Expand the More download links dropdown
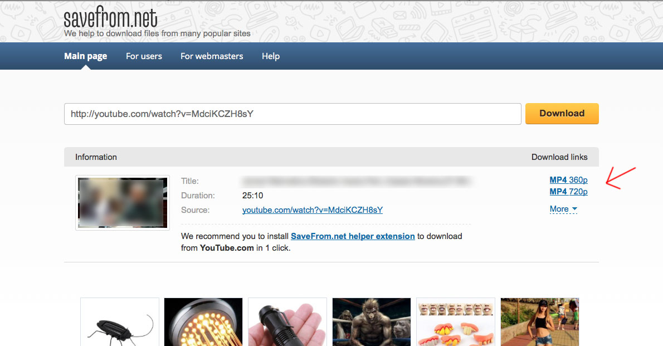 (x=563, y=209)
